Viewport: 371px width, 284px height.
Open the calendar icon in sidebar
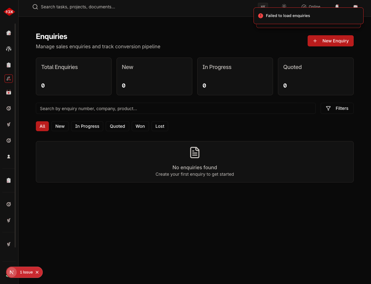pos(8,92)
